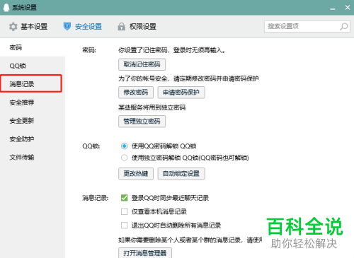Click the 系统设置 window title text
The height and width of the screenshot is (258, 354).
(24, 8)
